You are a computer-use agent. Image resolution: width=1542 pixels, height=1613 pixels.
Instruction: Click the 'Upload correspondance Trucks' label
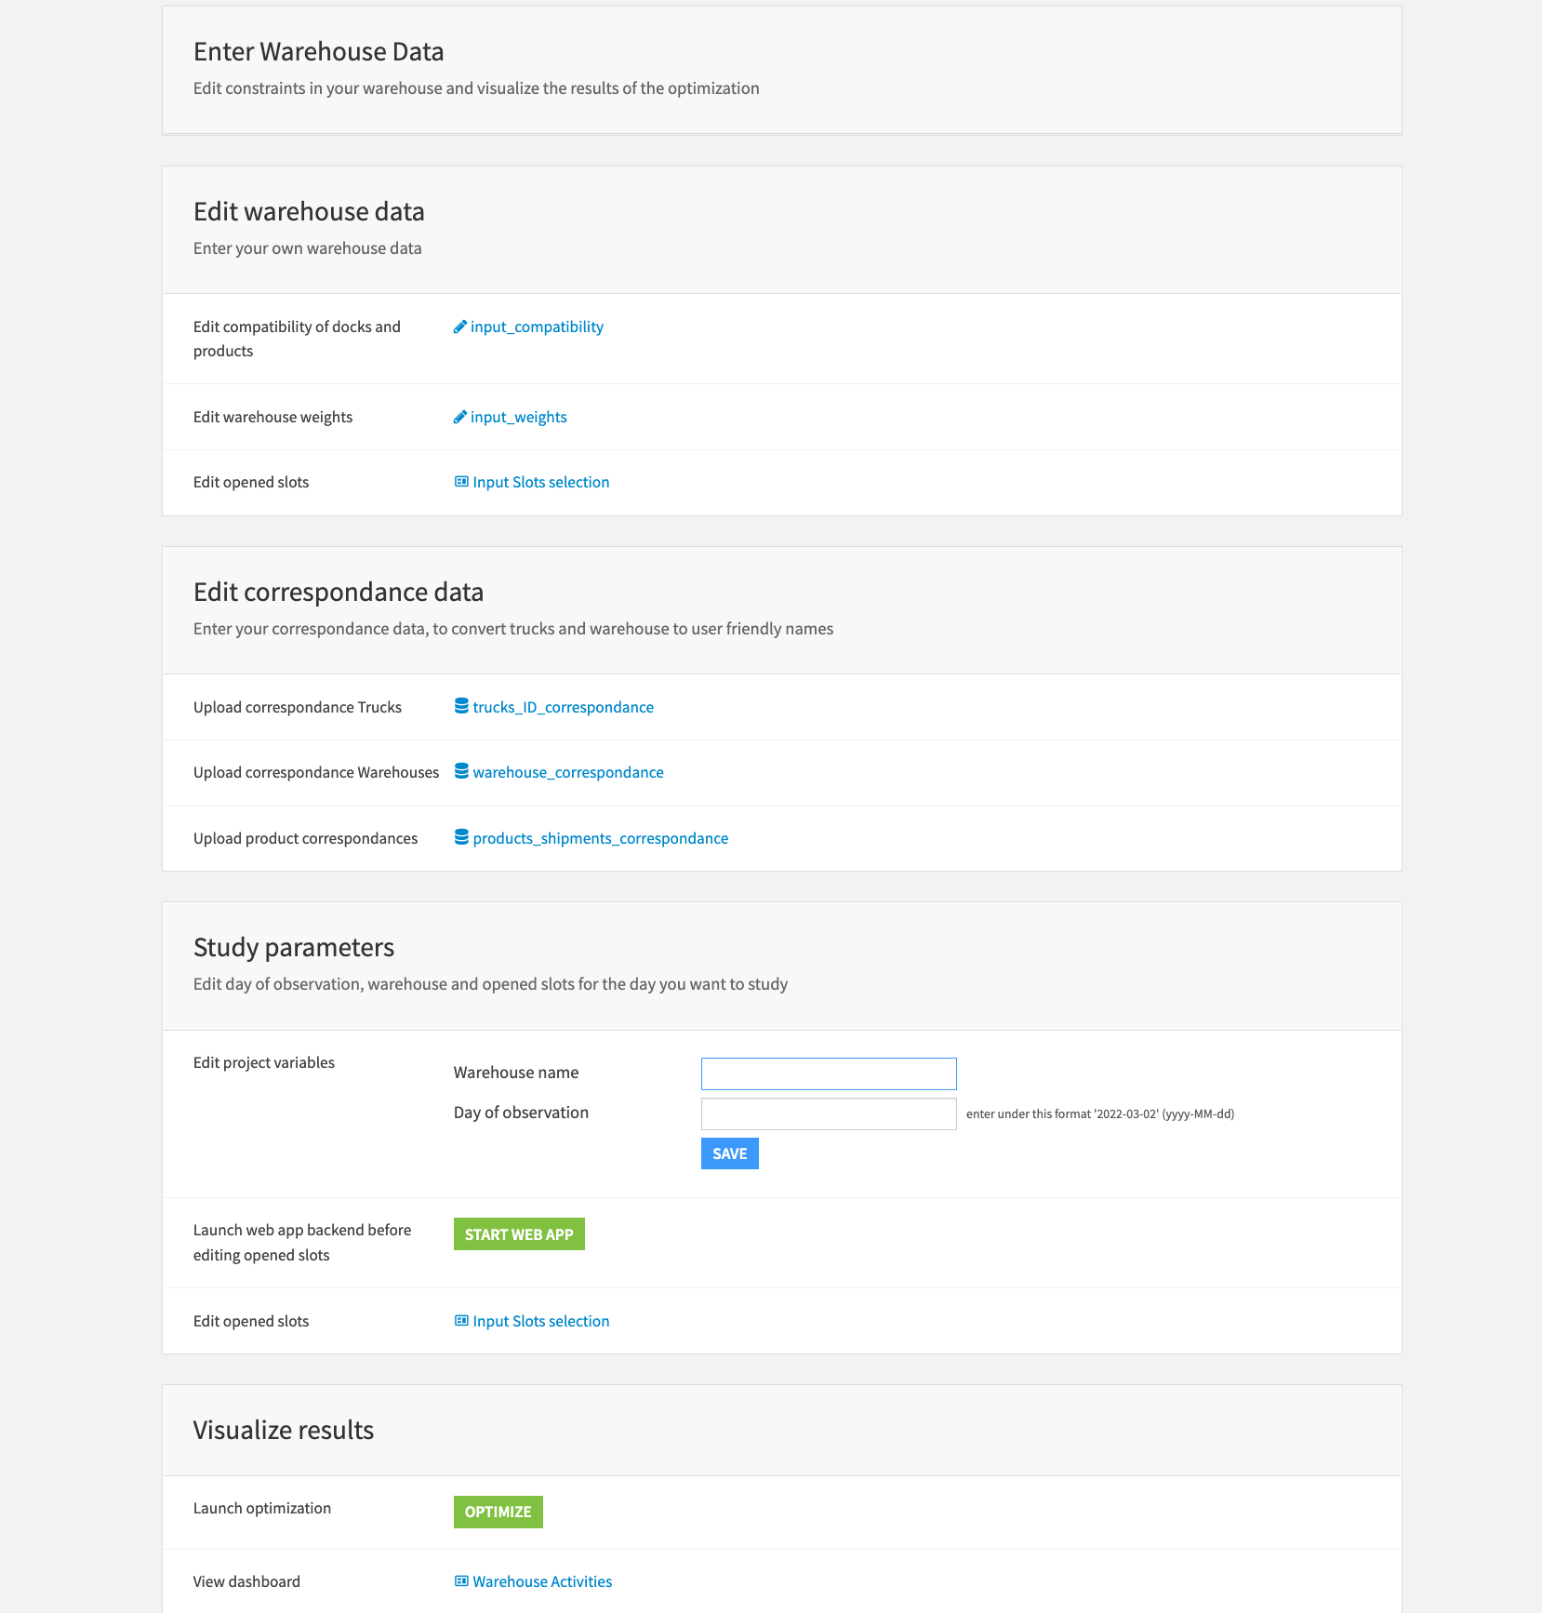pos(298,707)
